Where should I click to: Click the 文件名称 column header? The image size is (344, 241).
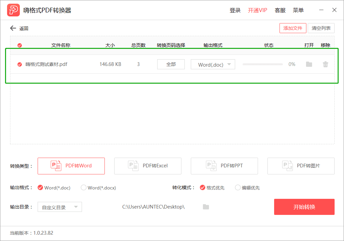pyautogui.click(x=60, y=45)
